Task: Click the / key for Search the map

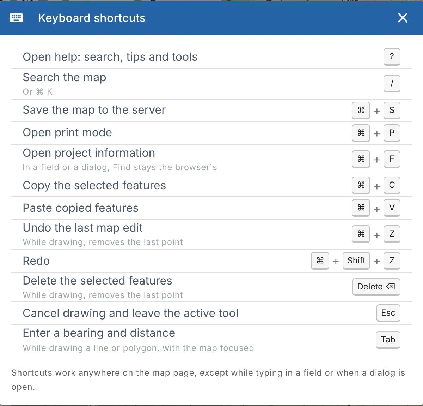Action: click(392, 83)
